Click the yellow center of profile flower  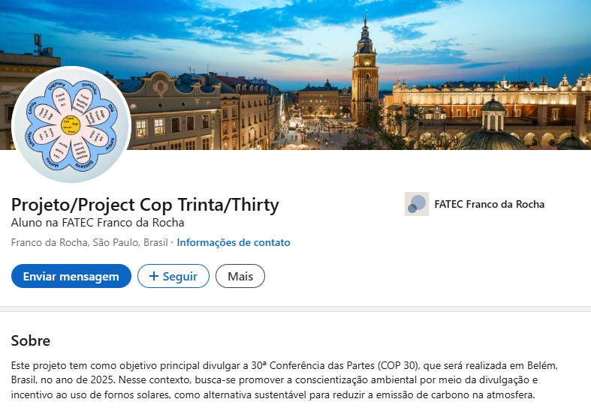[71, 125]
